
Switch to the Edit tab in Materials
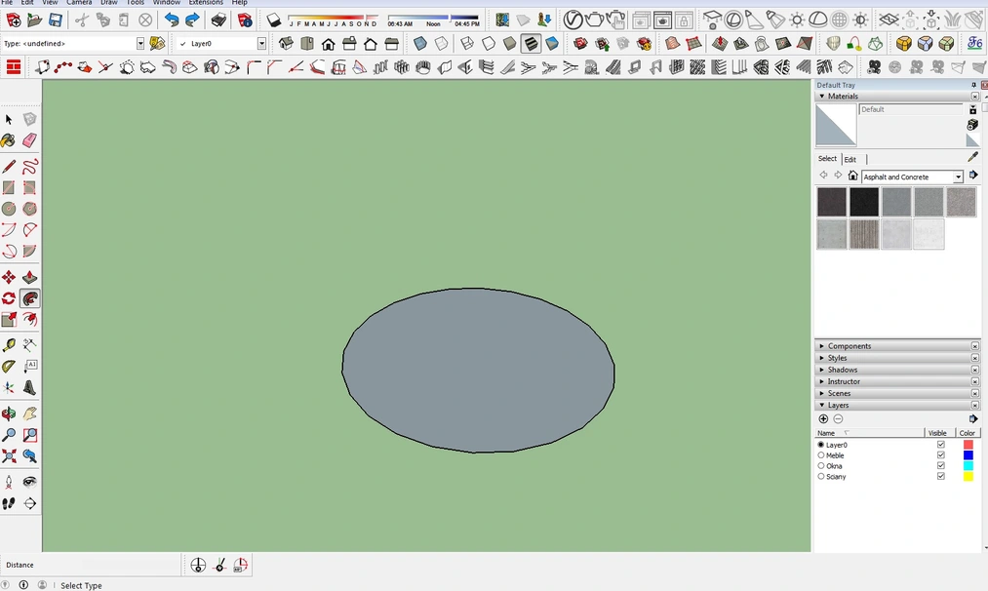(x=850, y=159)
